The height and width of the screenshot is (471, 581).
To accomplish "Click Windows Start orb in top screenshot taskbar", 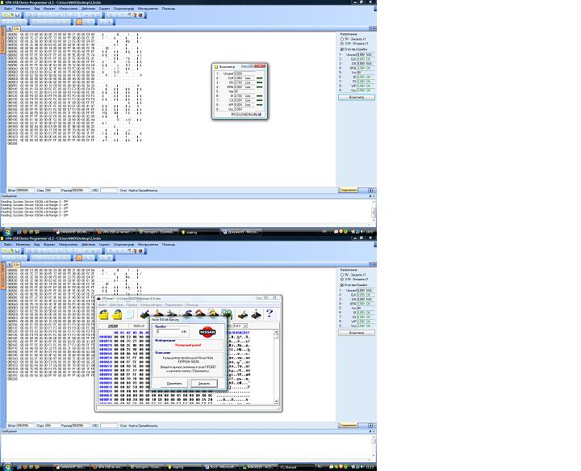I will coord(7,231).
